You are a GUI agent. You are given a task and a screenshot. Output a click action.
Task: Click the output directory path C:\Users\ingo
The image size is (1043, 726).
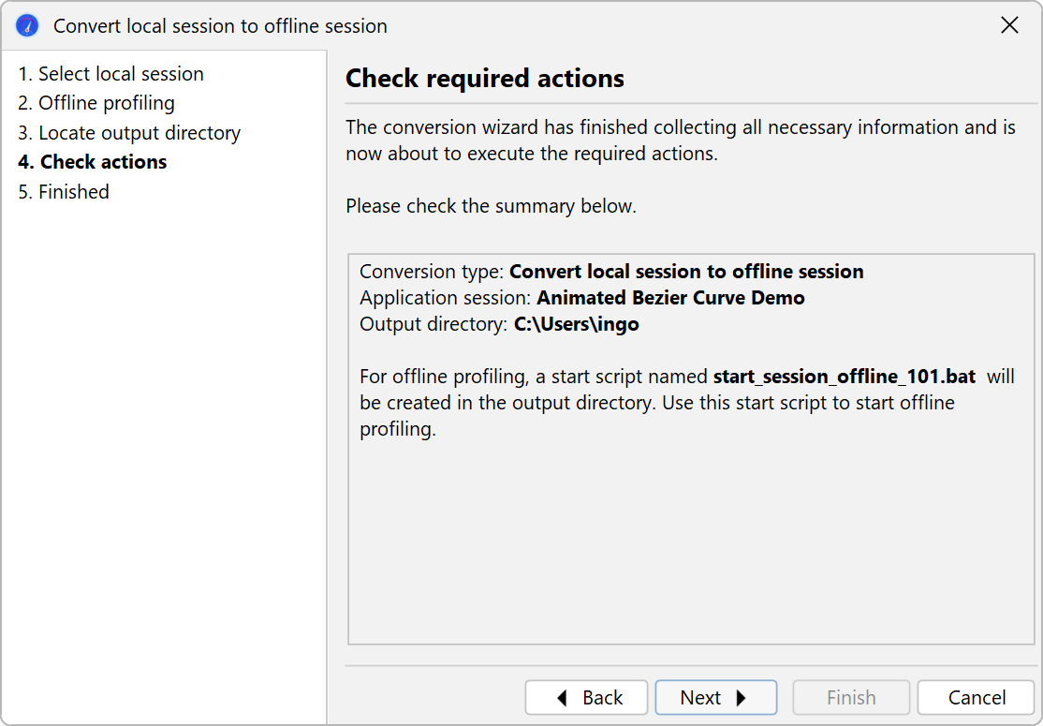click(577, 325)
